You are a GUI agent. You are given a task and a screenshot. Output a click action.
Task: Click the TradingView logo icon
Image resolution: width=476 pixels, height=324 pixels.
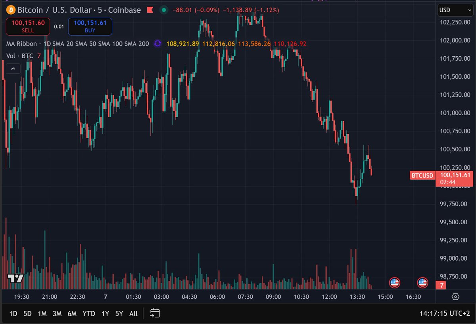point(16,278)
